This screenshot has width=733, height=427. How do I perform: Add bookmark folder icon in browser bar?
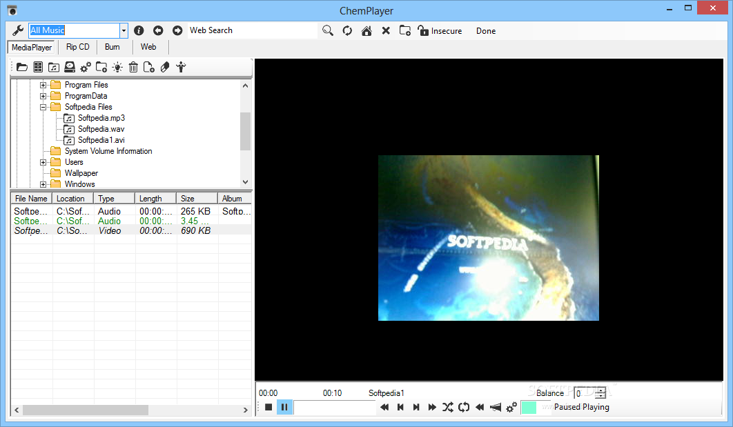(x=405, y=31)
